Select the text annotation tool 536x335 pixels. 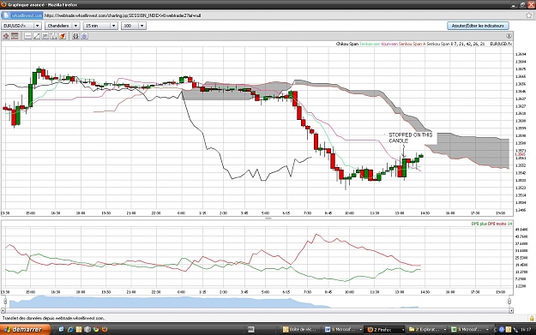pyautogui.click(x=45, y=36)
